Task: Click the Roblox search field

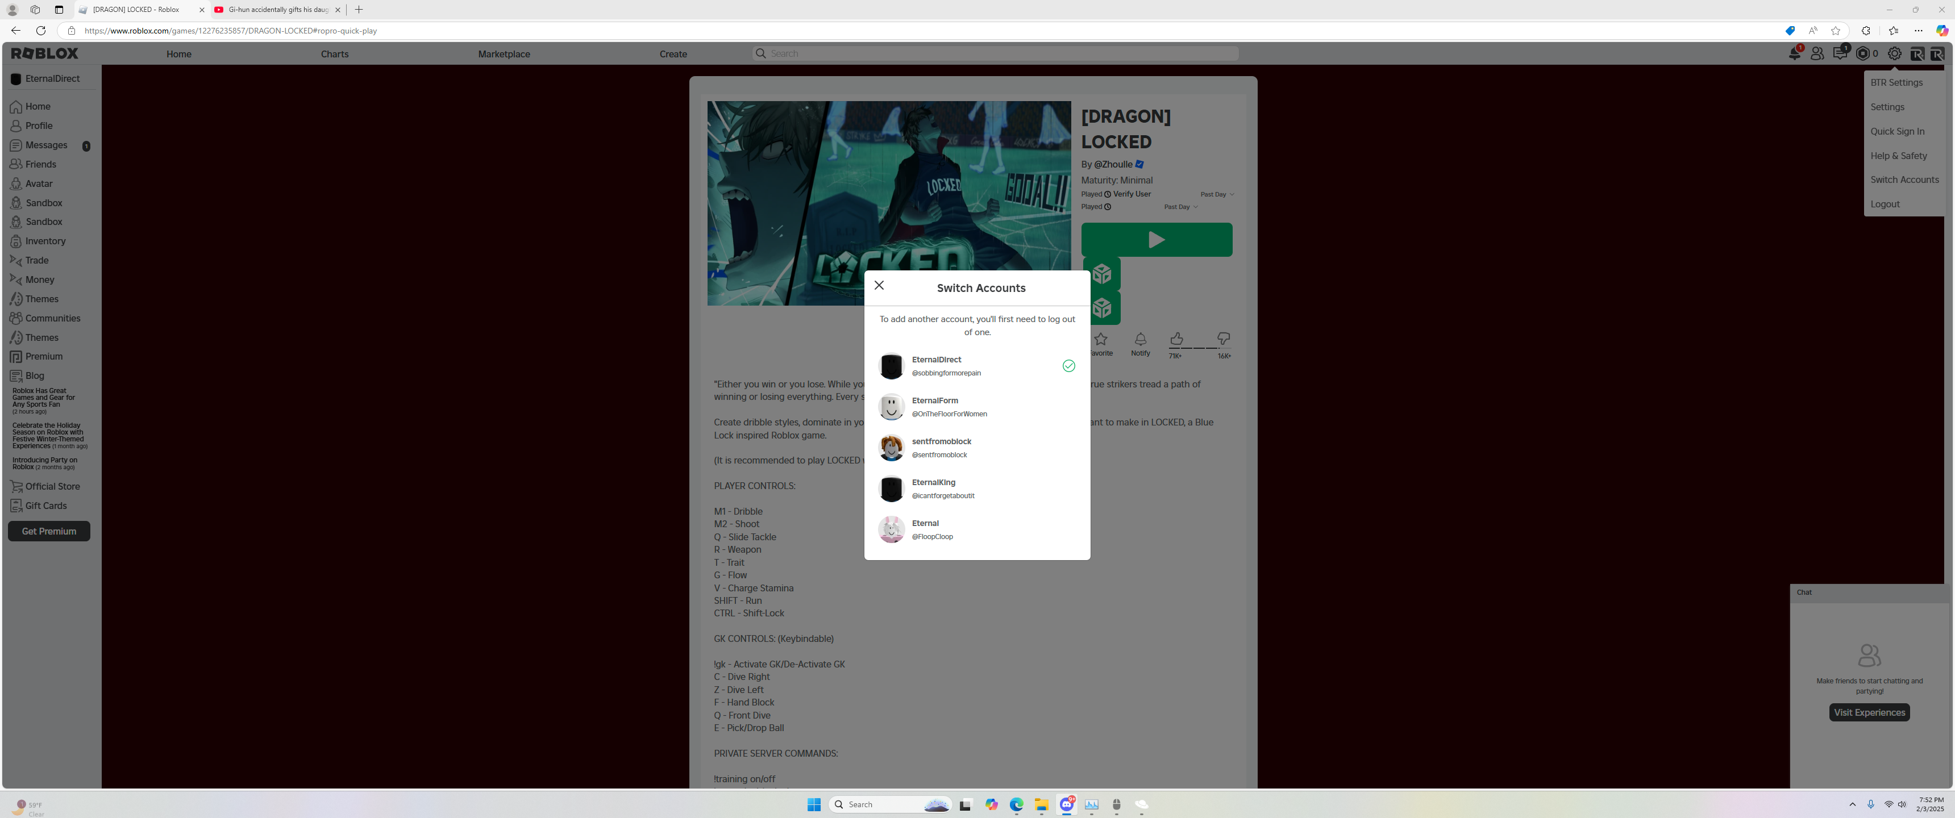Action: (995, 53)
